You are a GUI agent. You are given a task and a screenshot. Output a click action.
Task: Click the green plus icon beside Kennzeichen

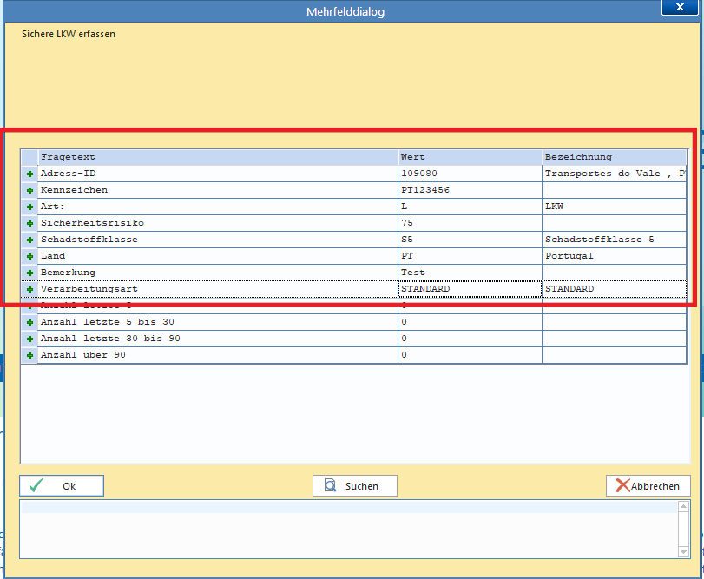[30, 190]
